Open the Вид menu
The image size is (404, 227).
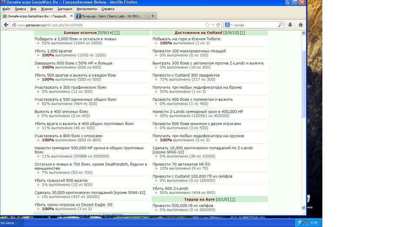tap(33, 9)
